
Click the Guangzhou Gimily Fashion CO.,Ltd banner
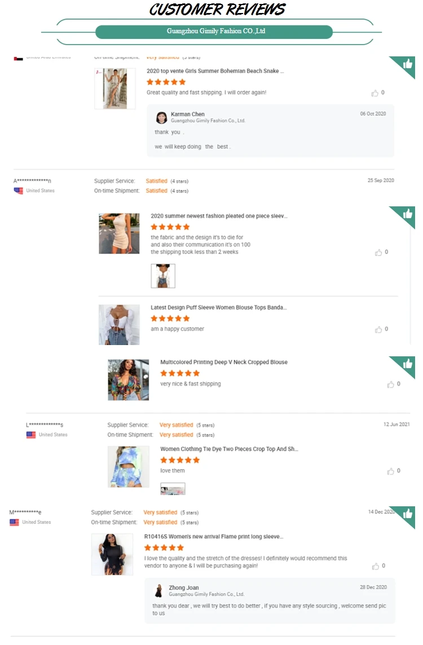pyautogui.click(x=215, y=32)
